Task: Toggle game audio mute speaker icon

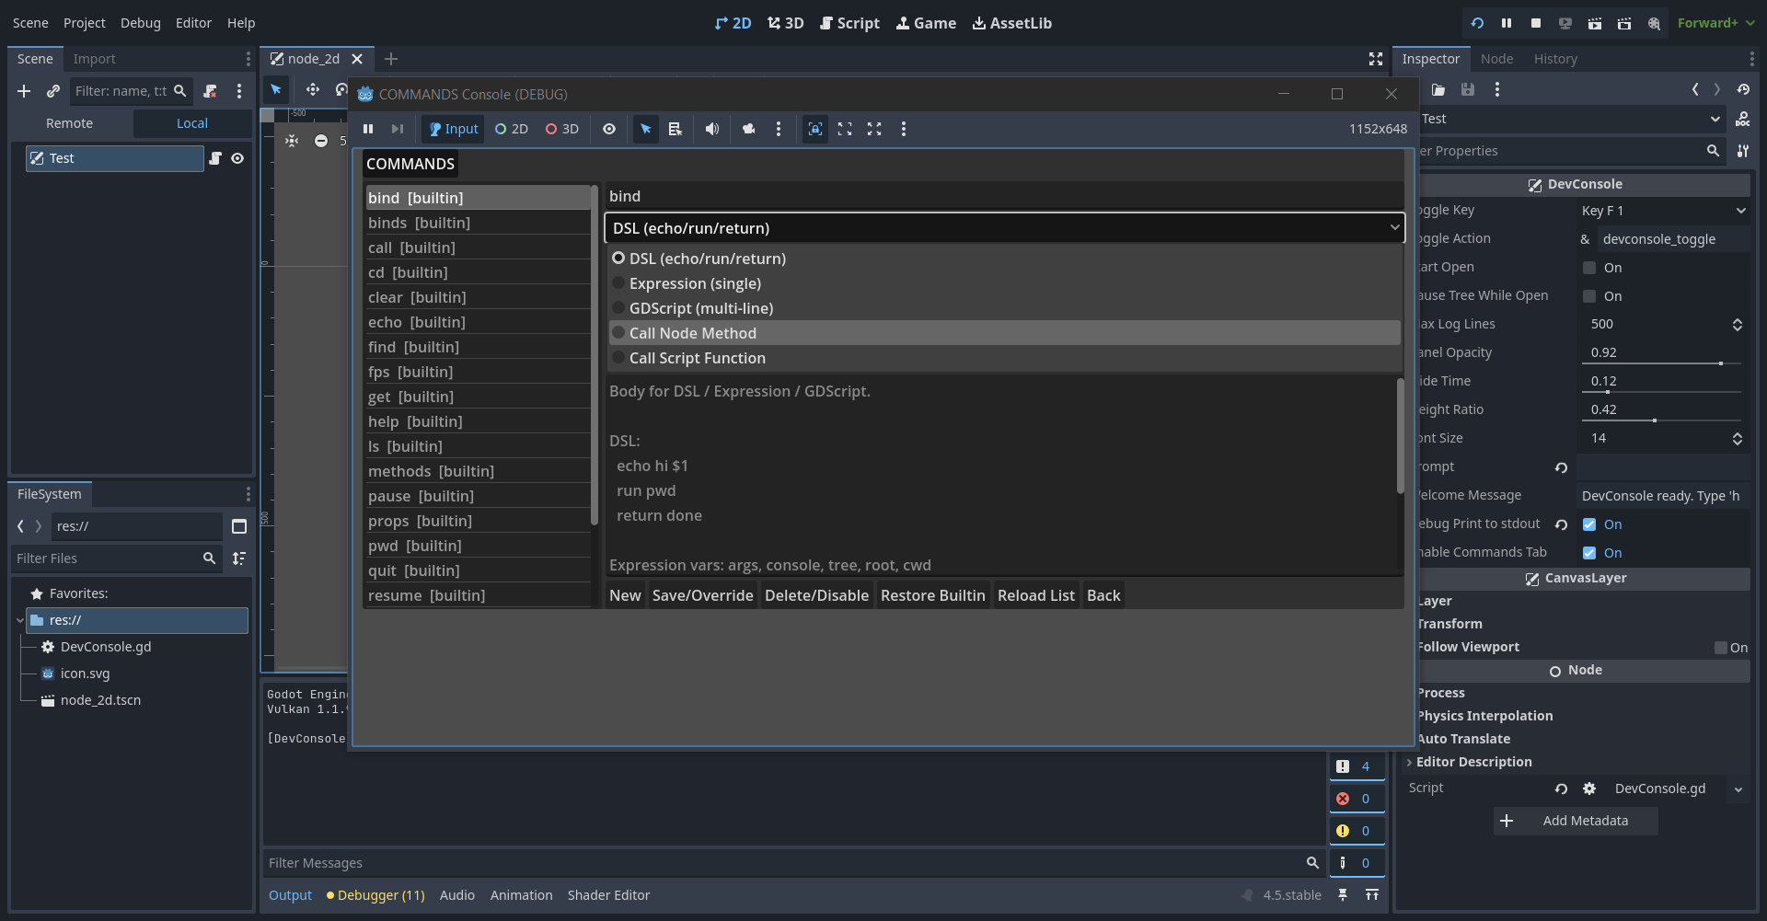Action: click(711, 129)
